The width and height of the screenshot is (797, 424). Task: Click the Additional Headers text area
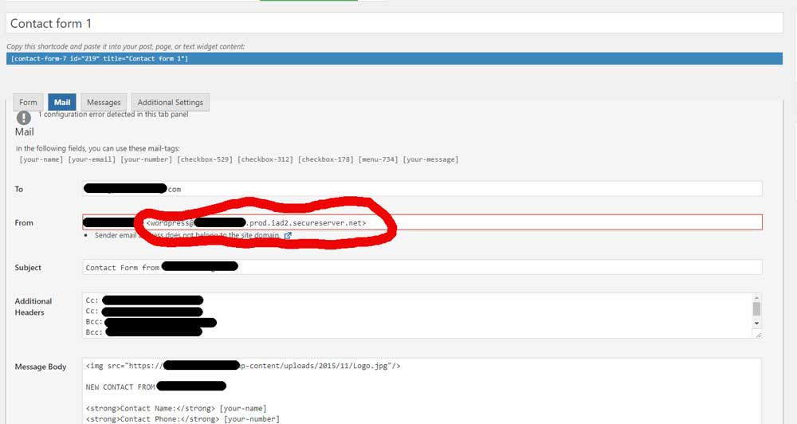[x=417, y=316]
